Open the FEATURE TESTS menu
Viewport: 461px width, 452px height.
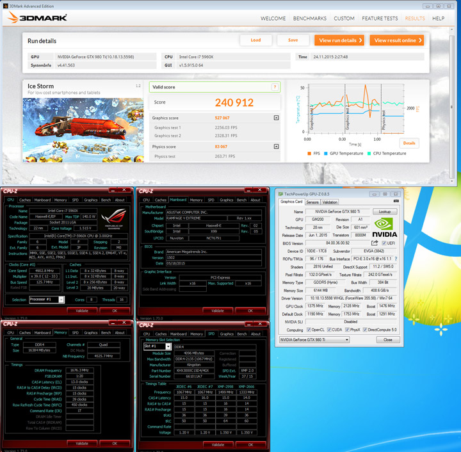[380, 19]
